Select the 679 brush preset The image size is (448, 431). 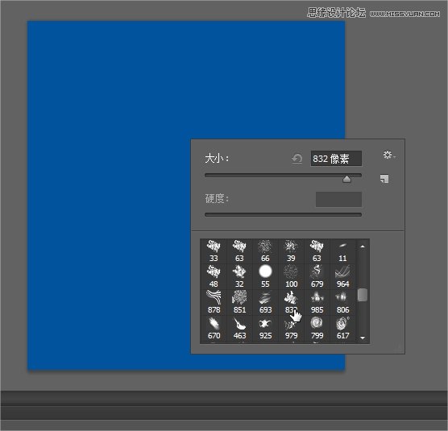pyautogui.click(x=317, y=277)
